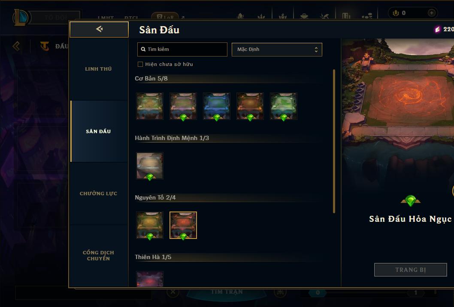Select the blue Cơ Bản arena thumbnail
454x307 pixels.
click(x=217, y=106)
